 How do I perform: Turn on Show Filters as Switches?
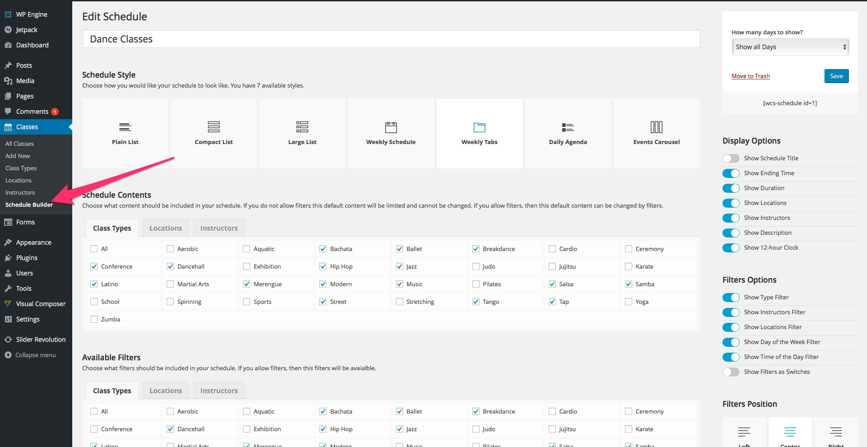[731, 372]
